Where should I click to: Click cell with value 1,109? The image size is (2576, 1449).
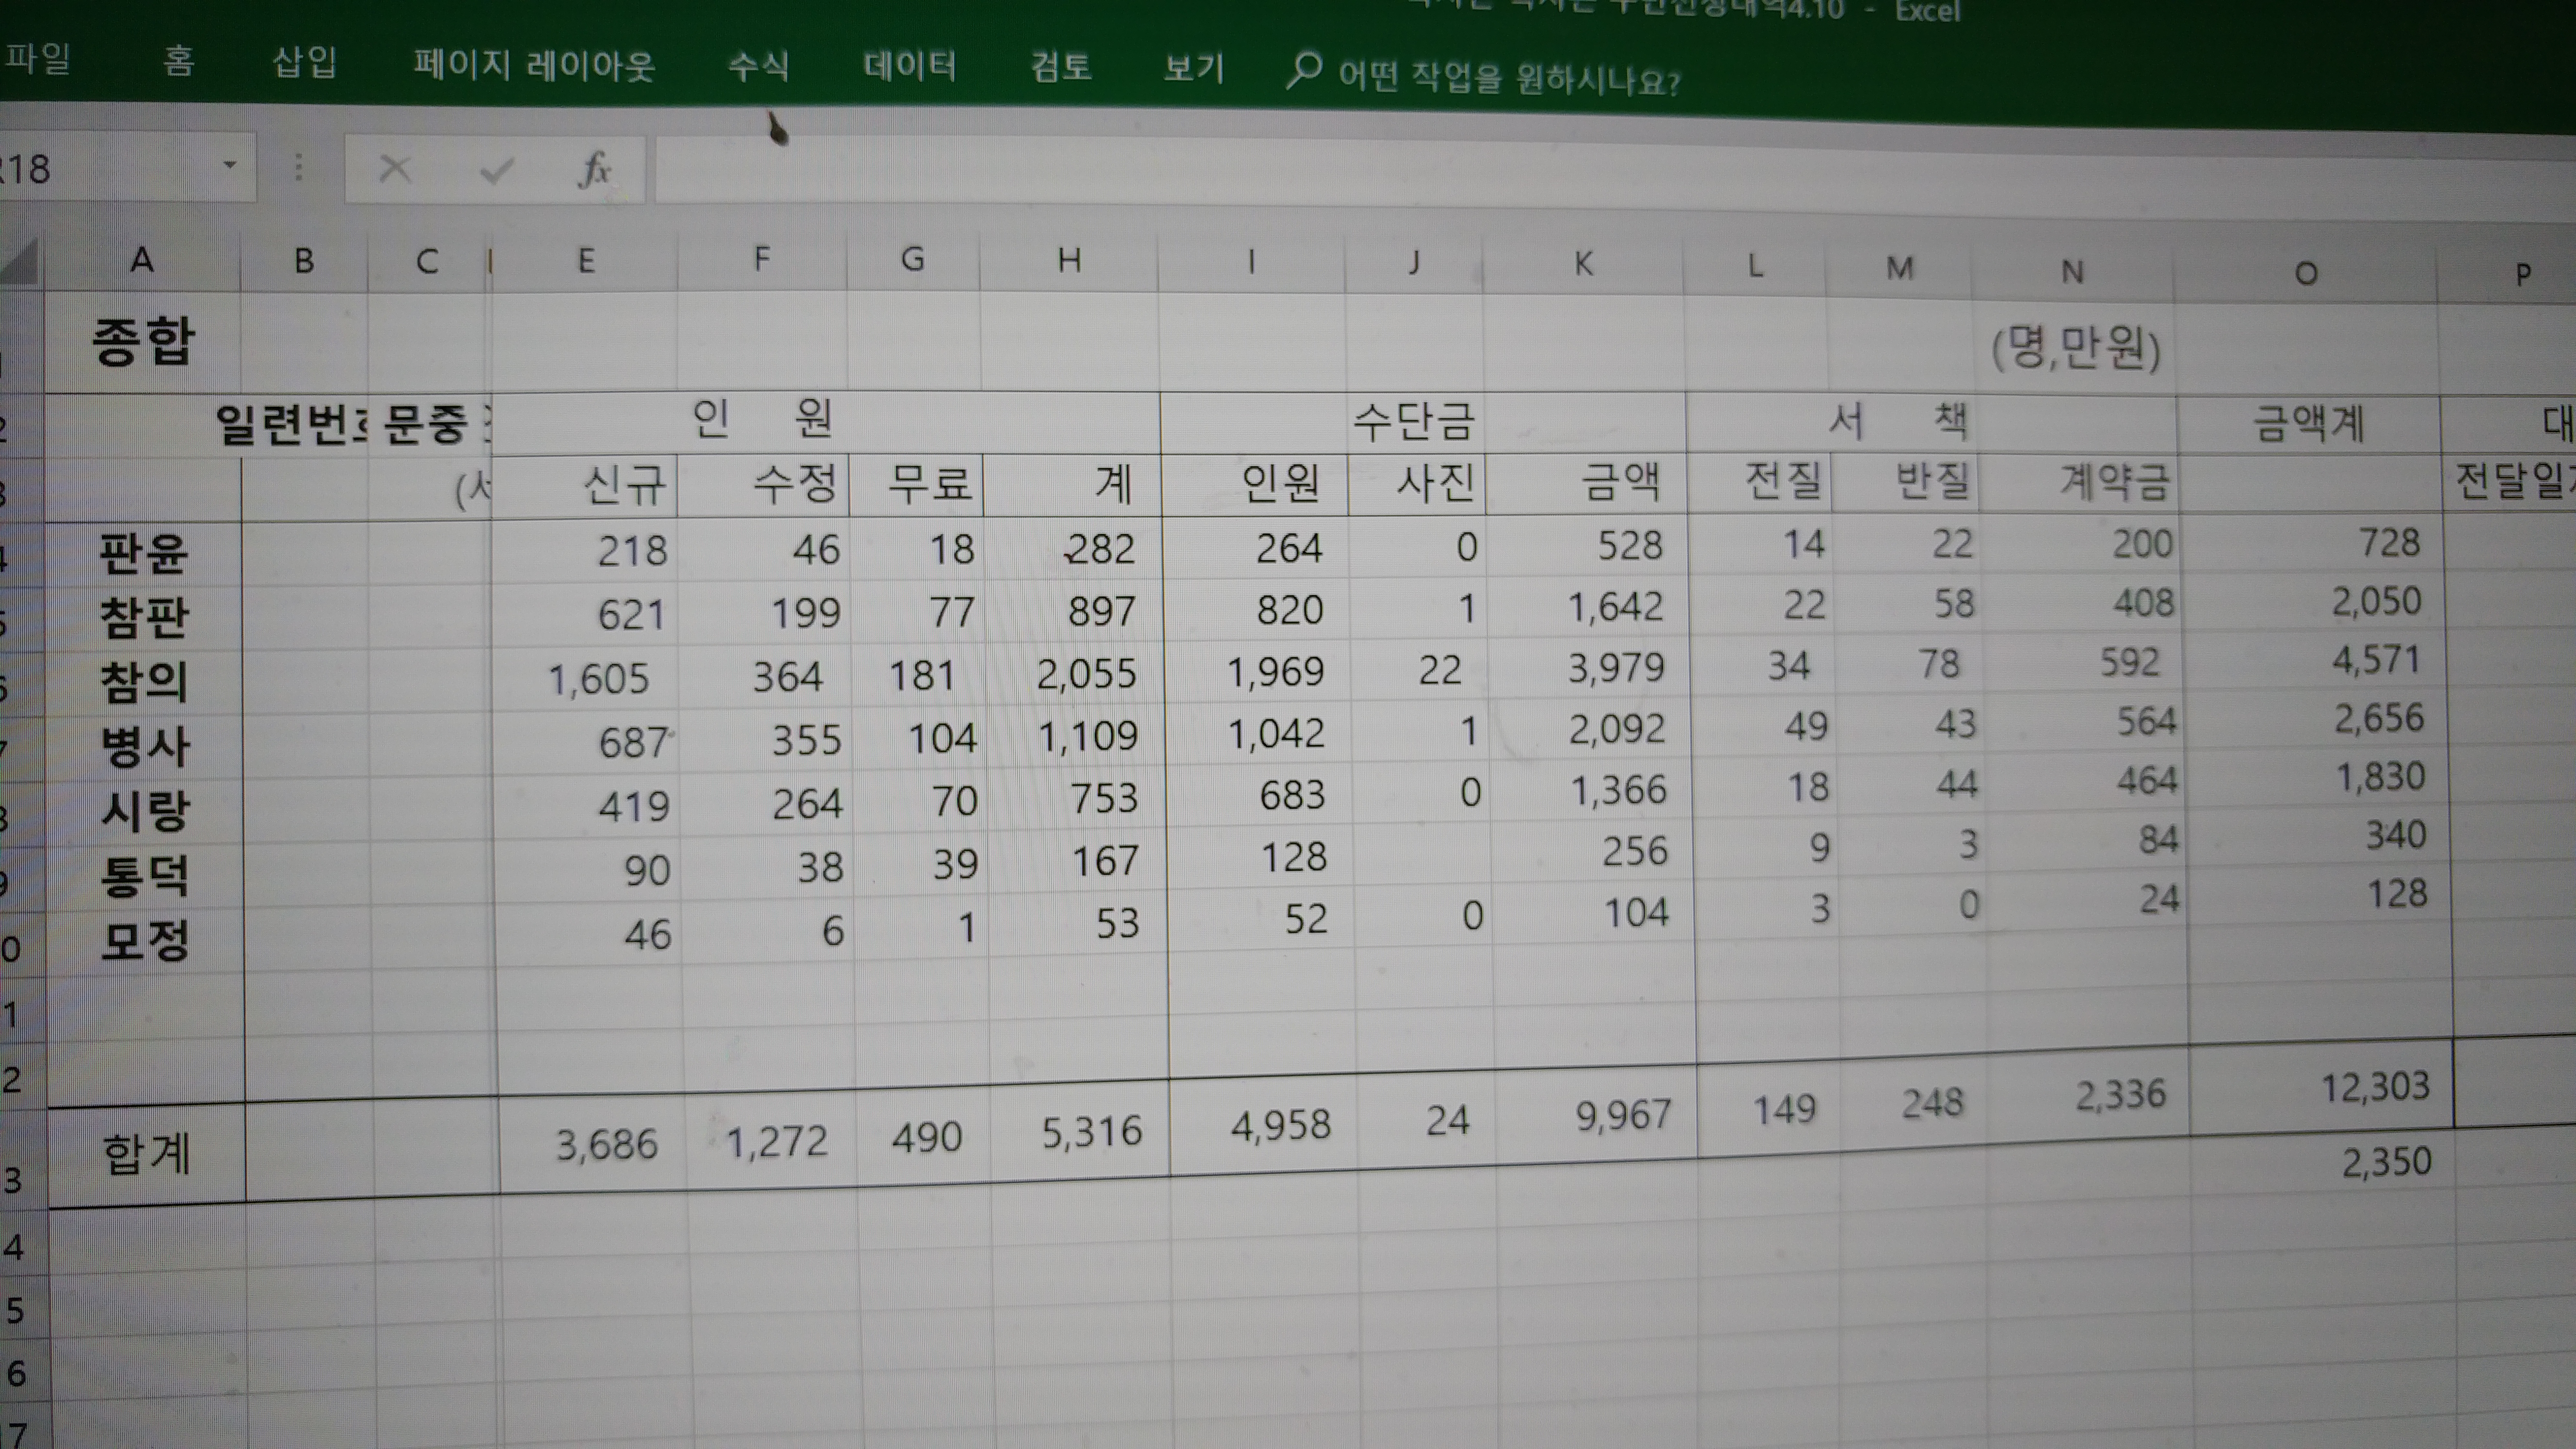(1076, 737)
